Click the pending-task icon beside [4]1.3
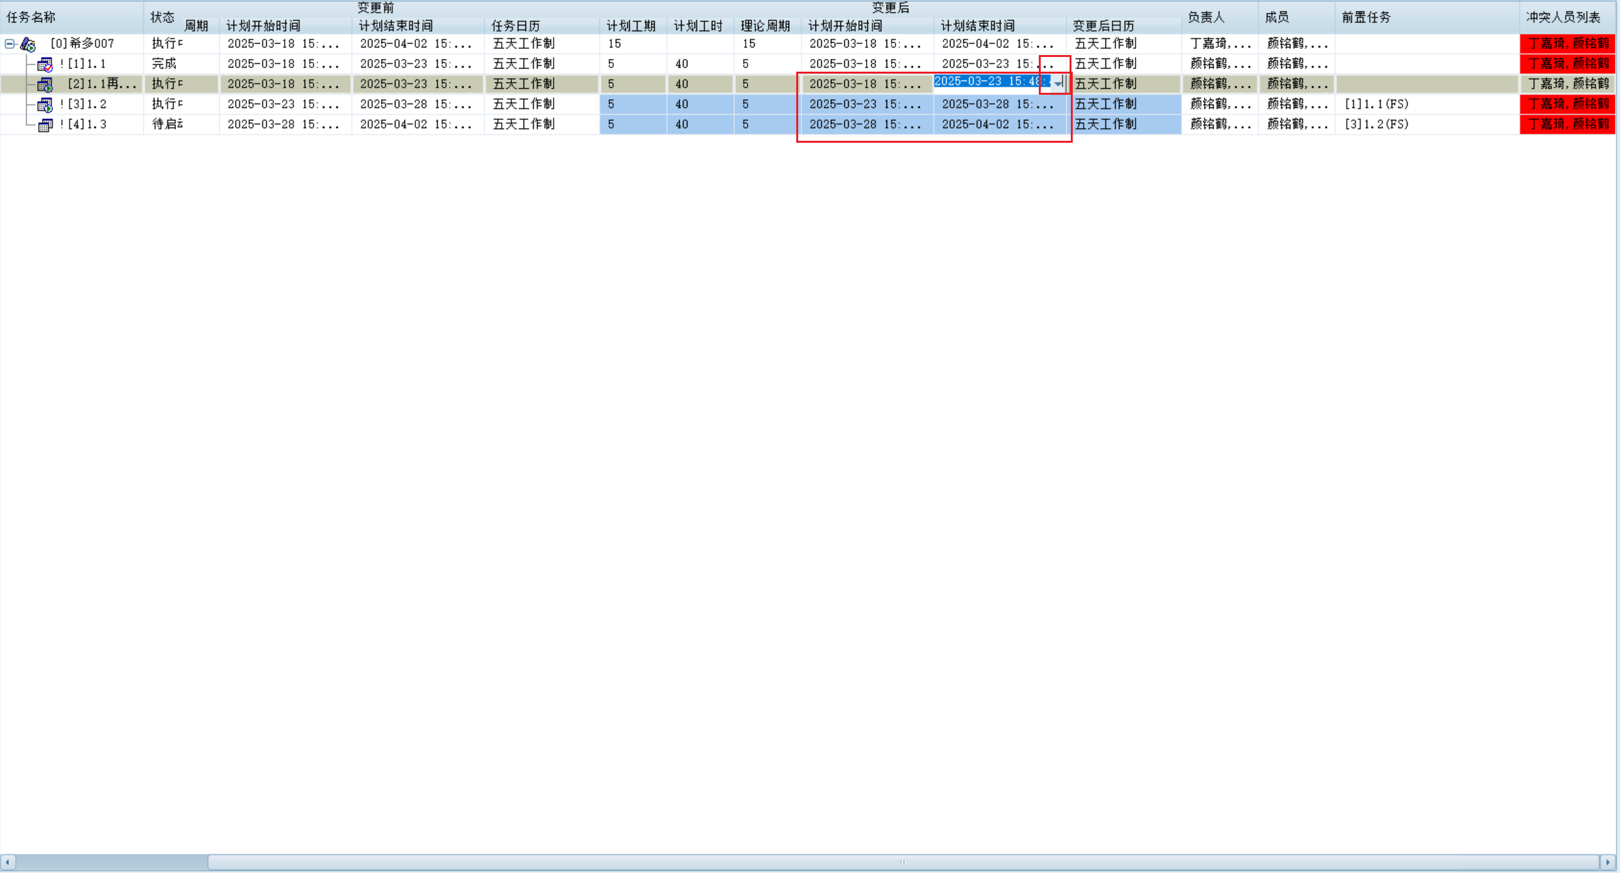Image resolution: width=1620 pixels, height=873 pixels. click(x=45, y=125)
